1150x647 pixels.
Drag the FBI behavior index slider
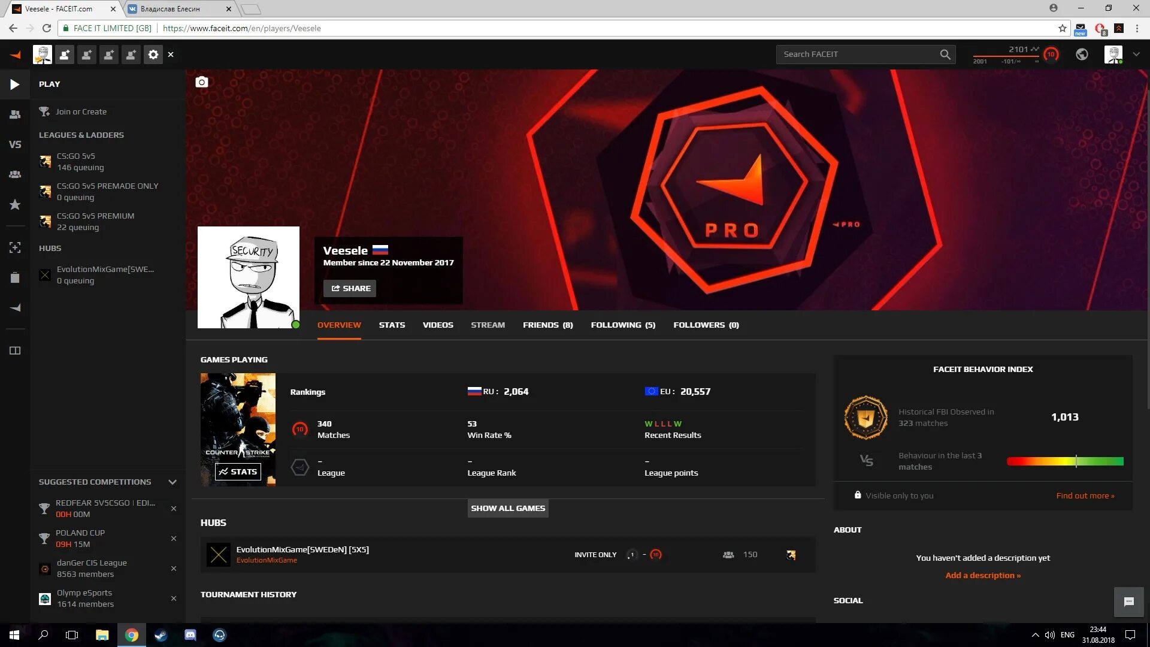(1076, 461)
